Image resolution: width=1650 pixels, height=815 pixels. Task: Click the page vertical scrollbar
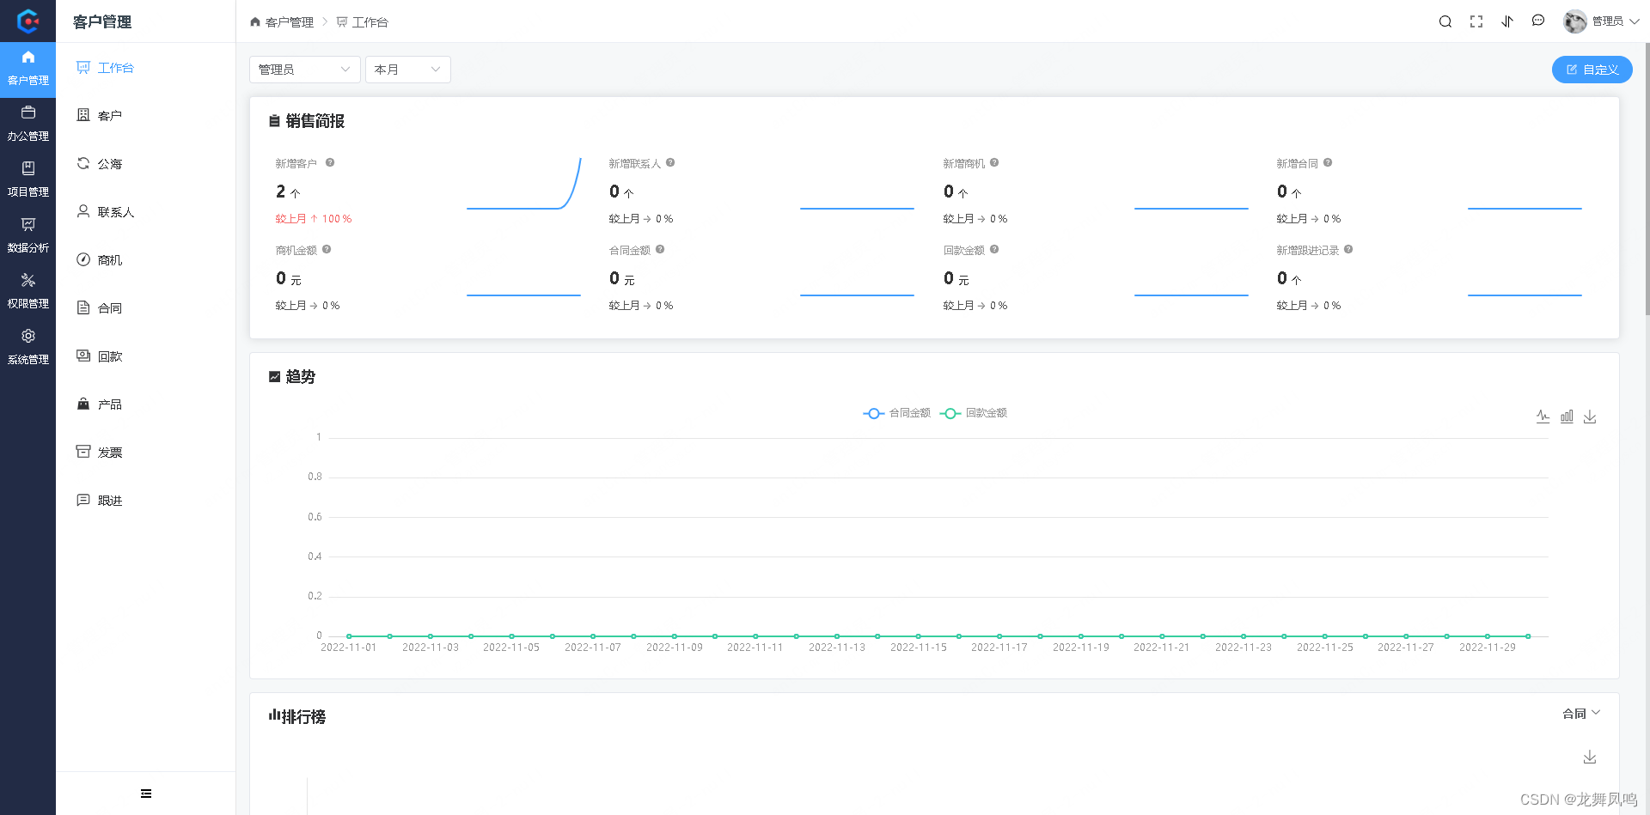click(1646, 180)
